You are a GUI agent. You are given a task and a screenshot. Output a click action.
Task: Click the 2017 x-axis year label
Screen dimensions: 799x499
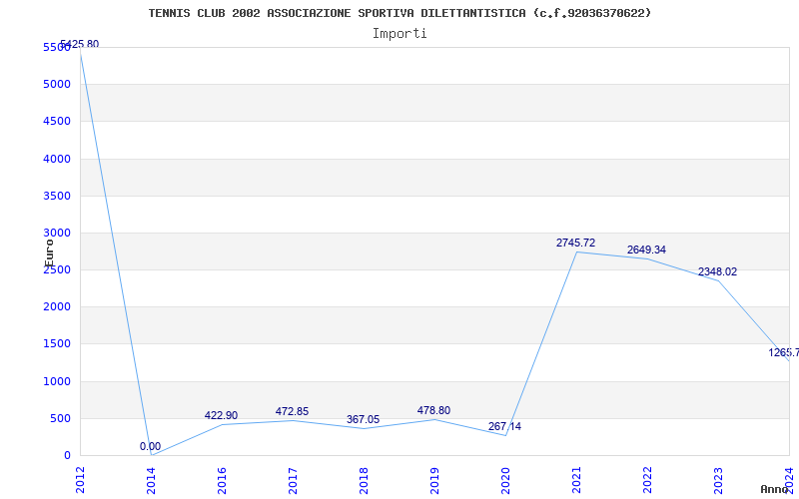point(293,480)
